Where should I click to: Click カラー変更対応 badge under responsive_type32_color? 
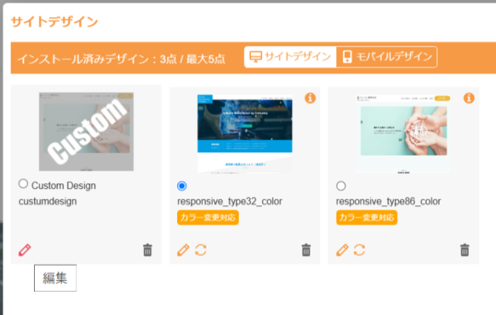click(x=208, y=218)
